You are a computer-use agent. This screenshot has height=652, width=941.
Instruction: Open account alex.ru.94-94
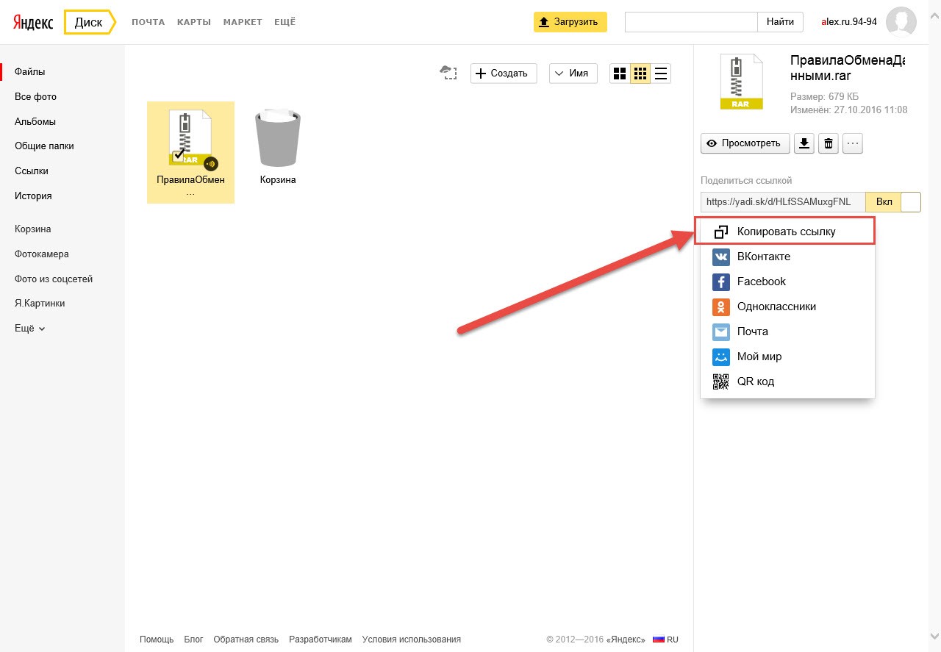pos(849,22)
